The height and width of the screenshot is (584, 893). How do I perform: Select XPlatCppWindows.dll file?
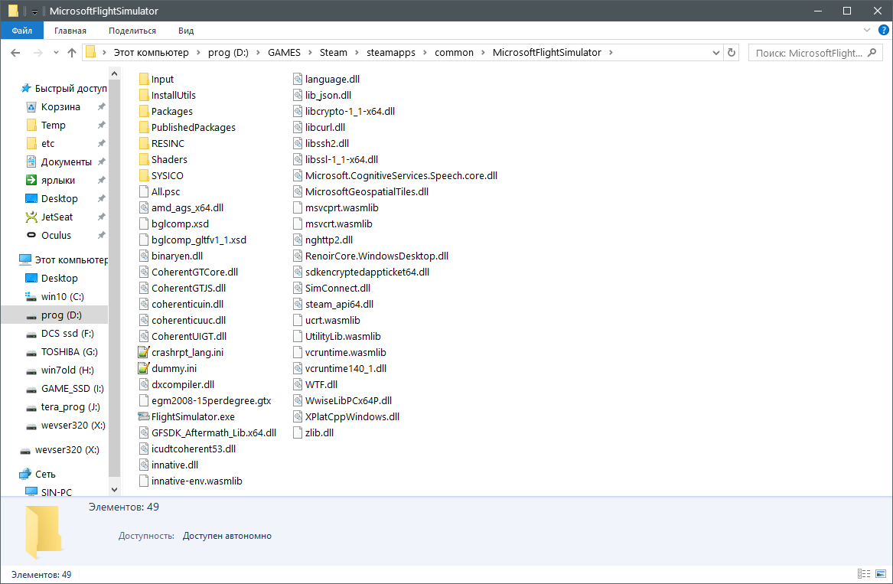point(347,416)
